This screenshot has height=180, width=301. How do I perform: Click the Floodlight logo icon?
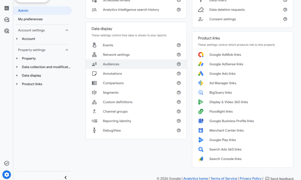tap(201, 111)
